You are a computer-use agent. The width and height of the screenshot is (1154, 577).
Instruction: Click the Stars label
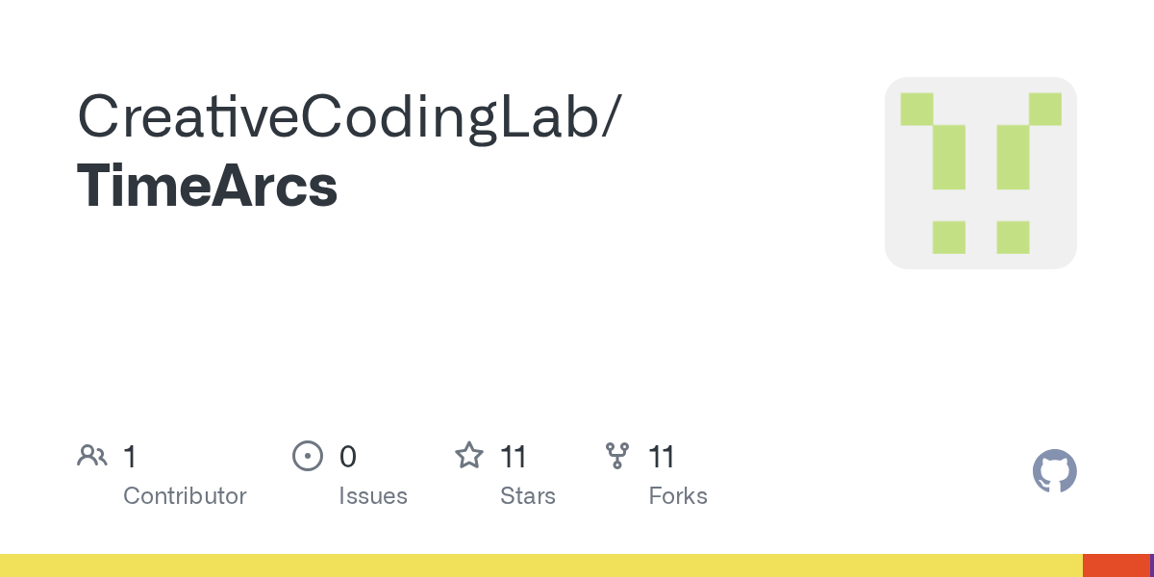point(528,496)
